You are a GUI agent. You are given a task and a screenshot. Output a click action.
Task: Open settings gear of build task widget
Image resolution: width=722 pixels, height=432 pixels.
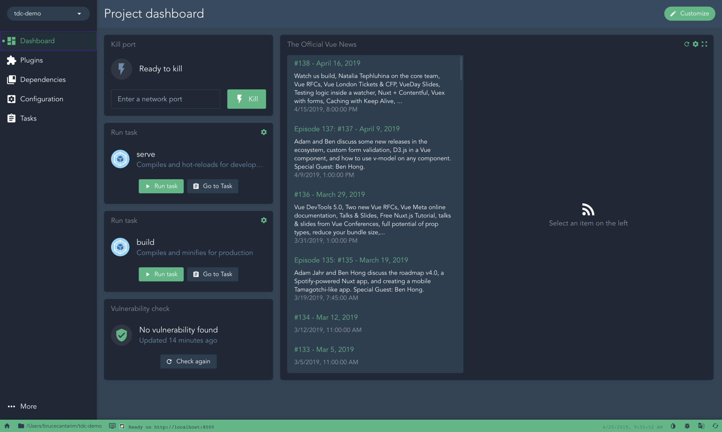click(263, 220)
